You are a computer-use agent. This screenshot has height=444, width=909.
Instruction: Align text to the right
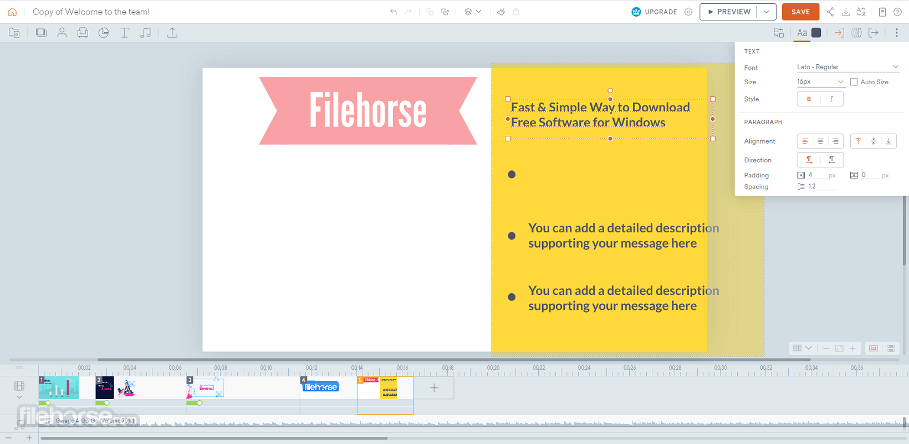(835, 141)
